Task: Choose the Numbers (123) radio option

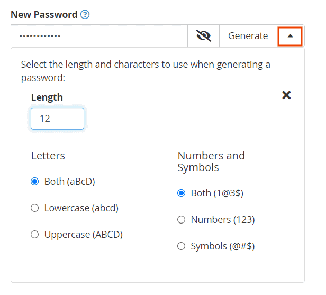Action: coord(182,219)
